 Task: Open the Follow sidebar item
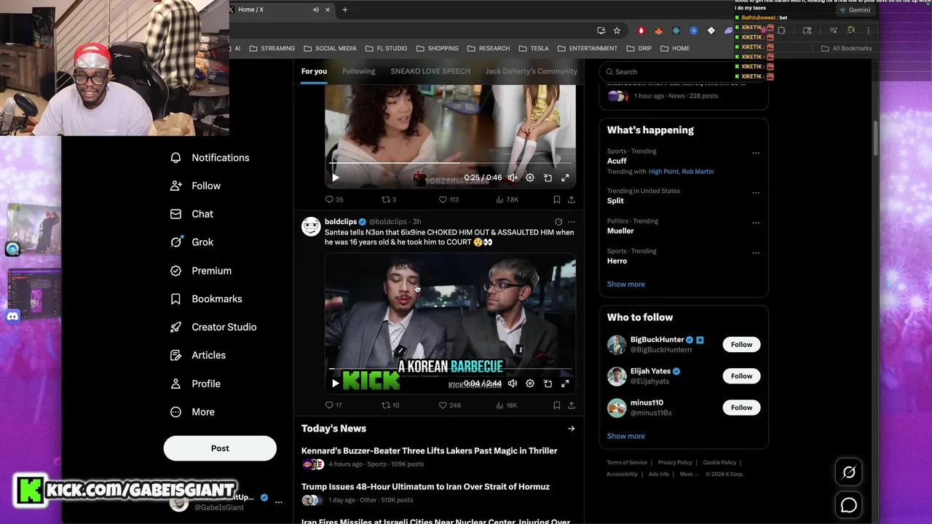click(195, 186)
